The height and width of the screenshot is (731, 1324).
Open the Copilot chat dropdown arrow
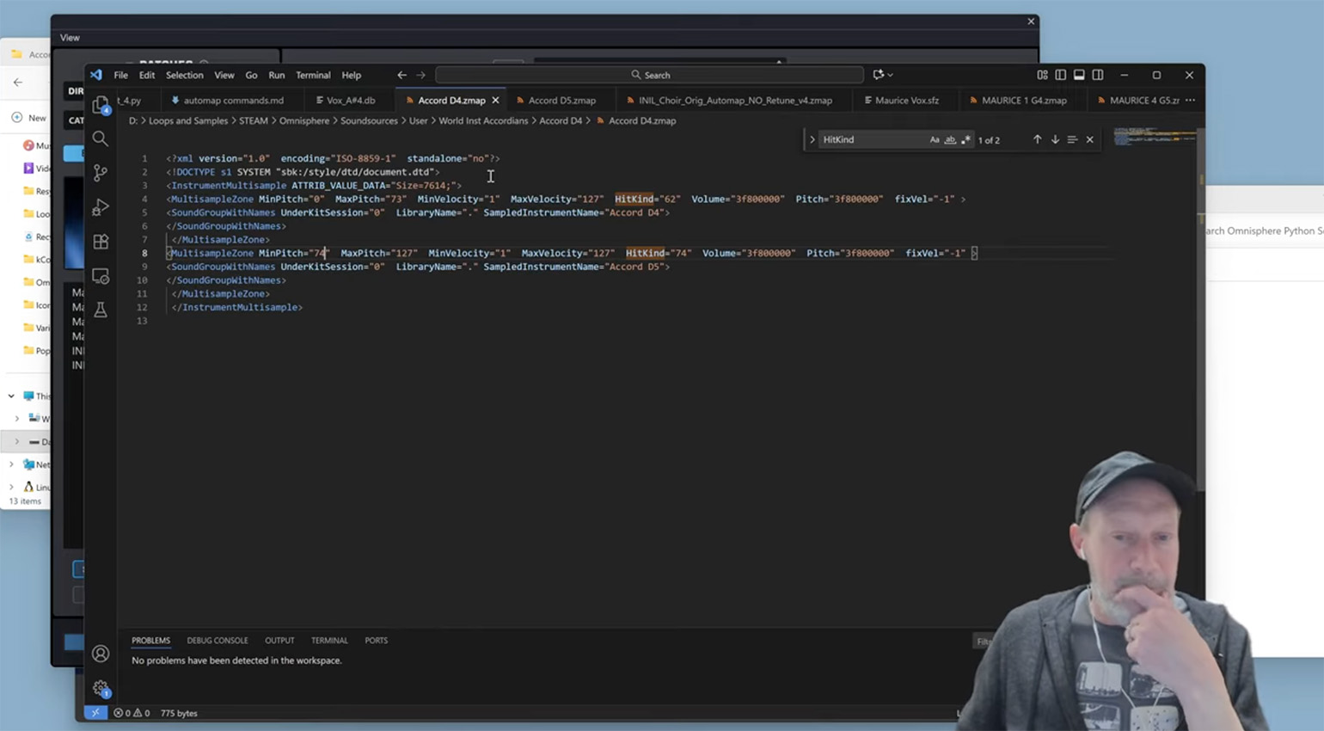tap(891, 75)
